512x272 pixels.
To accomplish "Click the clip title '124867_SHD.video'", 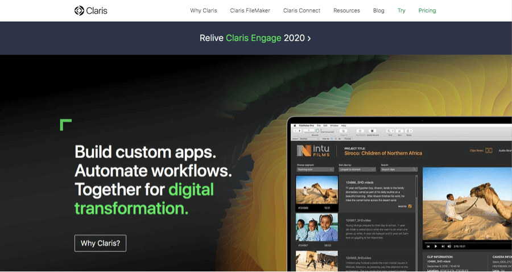I will tap(358, 220).
